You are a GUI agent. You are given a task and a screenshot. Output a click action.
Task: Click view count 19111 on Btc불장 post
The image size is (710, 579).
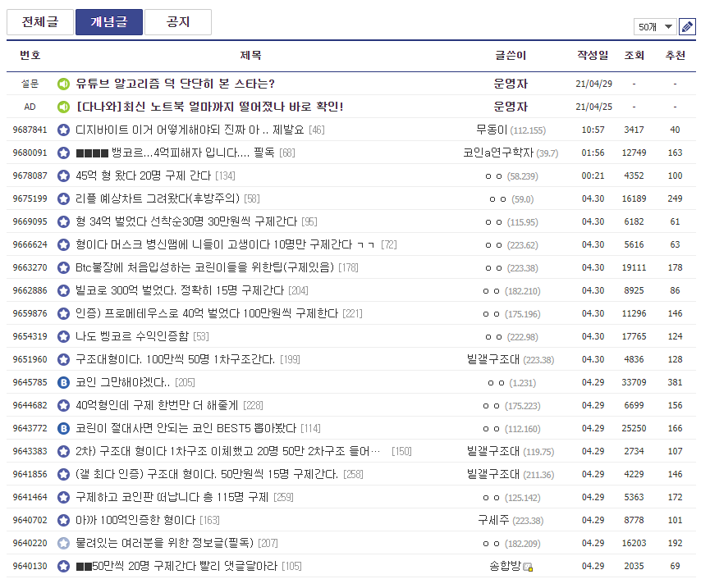tap(634, 268)
